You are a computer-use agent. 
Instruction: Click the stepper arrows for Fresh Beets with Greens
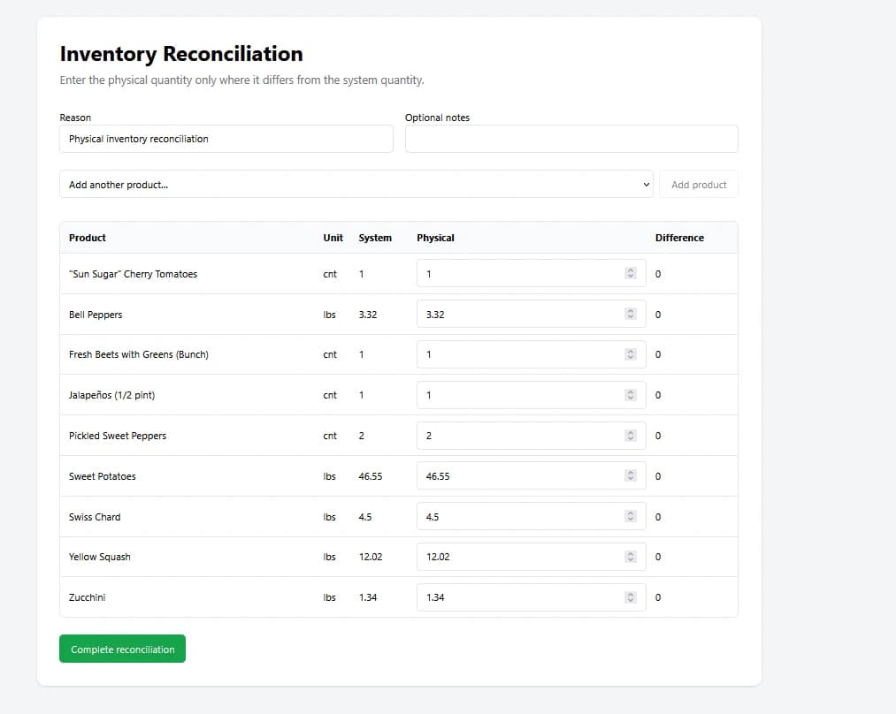point(631,354)
